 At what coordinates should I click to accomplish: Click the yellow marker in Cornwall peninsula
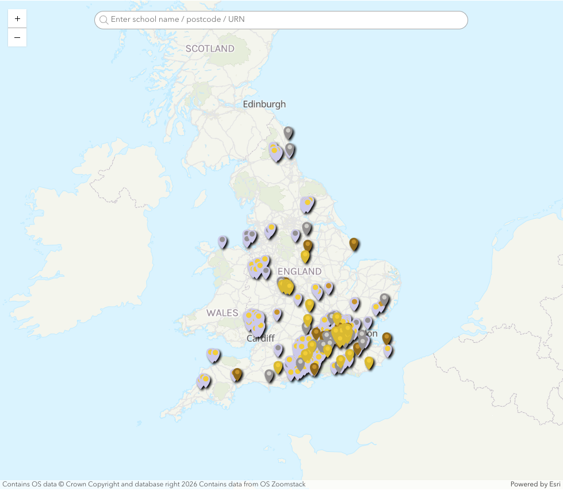[x=205, y=378]
